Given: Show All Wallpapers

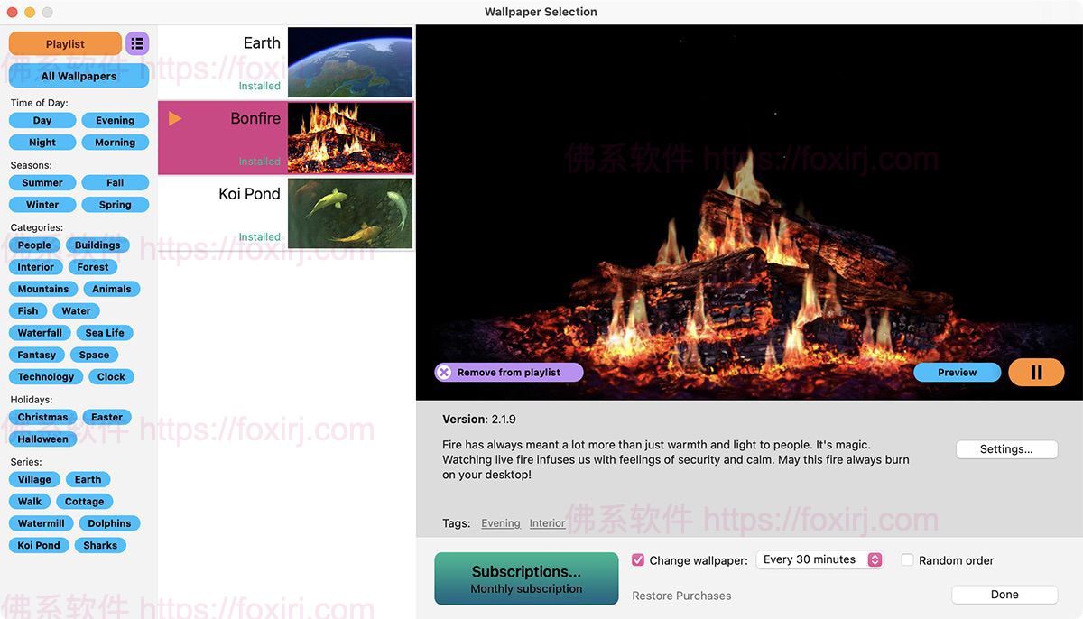Looking at the screenshot, I should pyautogui.click(x=79, y=76).
